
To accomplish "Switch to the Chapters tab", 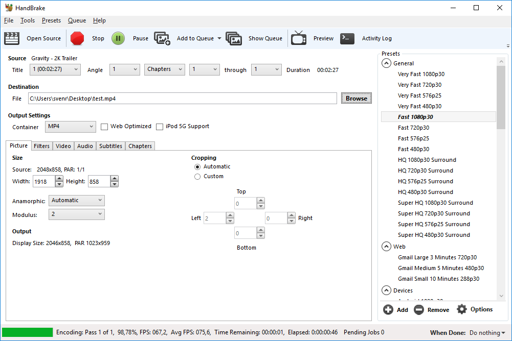I will 140,146.
